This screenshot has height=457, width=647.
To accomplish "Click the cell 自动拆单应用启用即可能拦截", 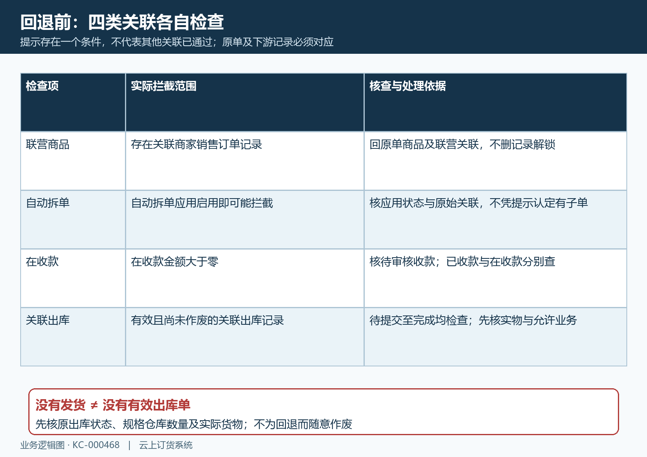I will click(x=245, y=220).
